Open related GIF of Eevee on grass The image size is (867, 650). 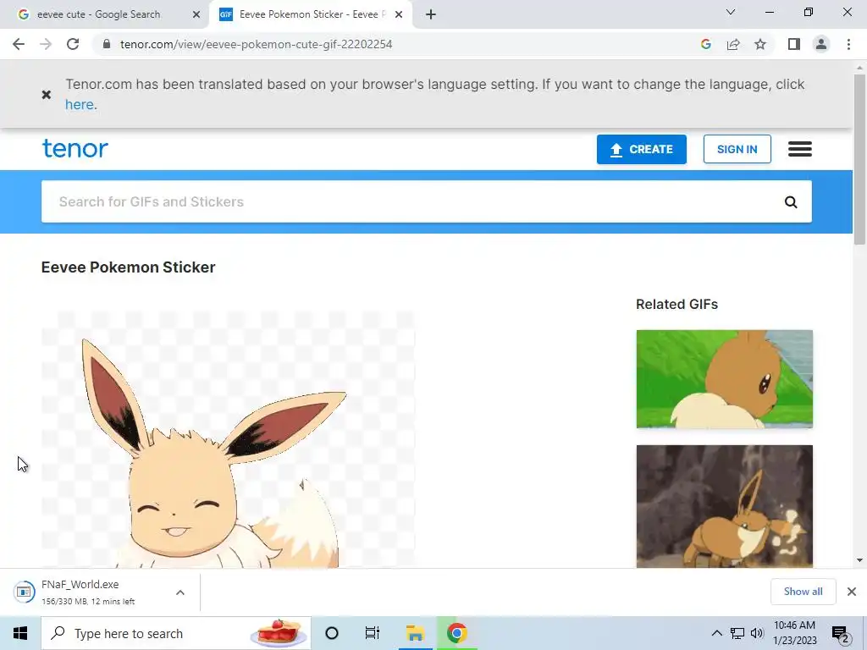click(725, 379)
